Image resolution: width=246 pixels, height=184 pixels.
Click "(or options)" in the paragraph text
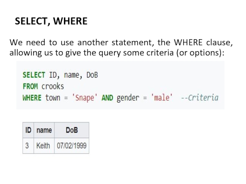(x=198, y=53)
